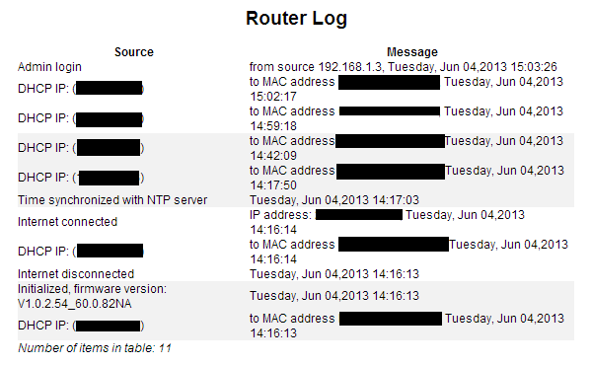Select the Message column header
591x365 pixels.
click(x=412, y=52)
